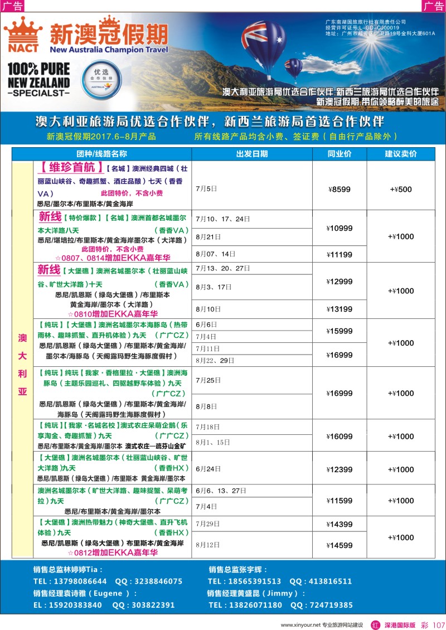Click phone number TEL:18565391513

(x=244, y=581)
